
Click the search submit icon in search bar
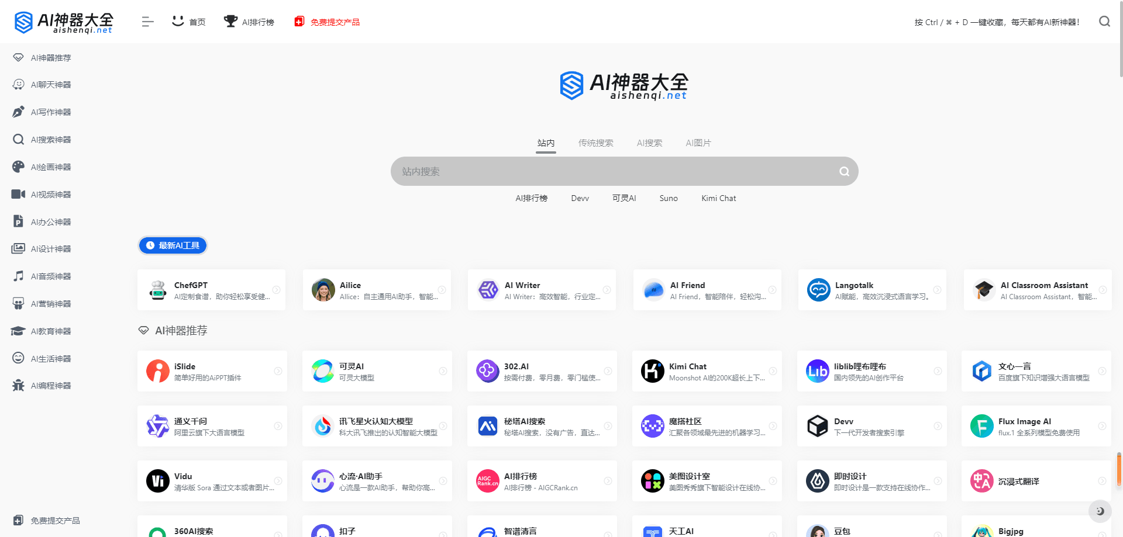coord(844,171)
